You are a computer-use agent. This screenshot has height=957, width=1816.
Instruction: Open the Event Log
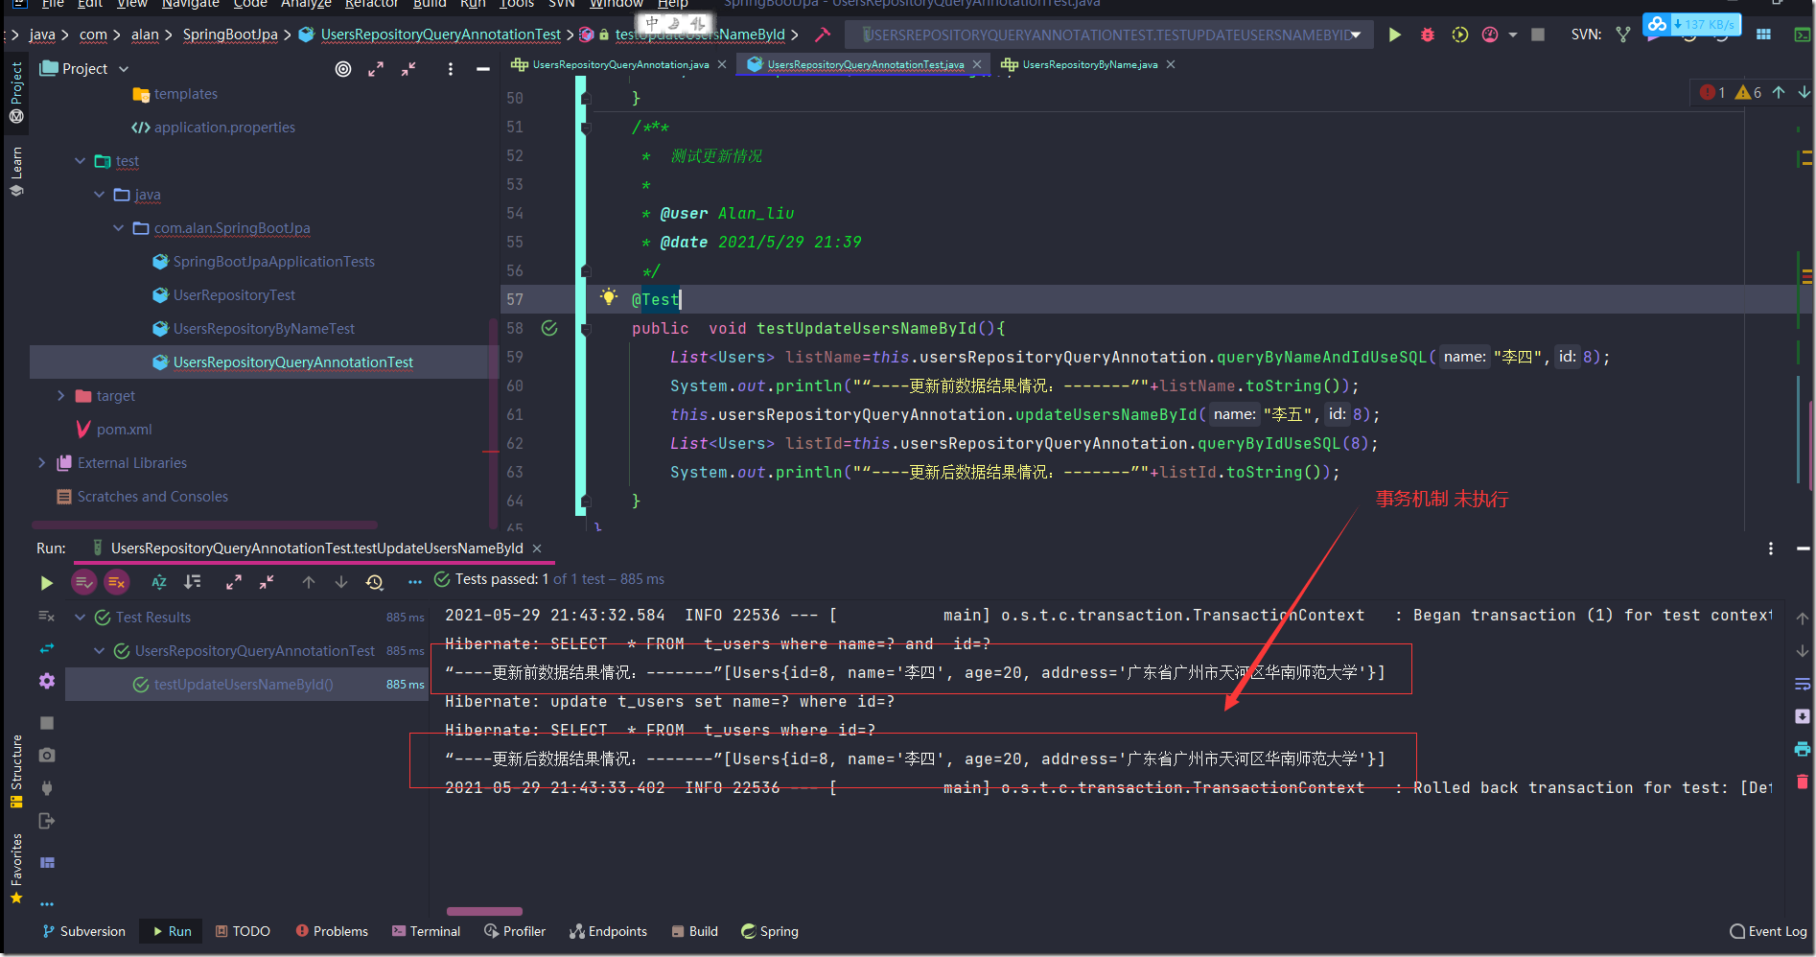tap(1768, 931)
